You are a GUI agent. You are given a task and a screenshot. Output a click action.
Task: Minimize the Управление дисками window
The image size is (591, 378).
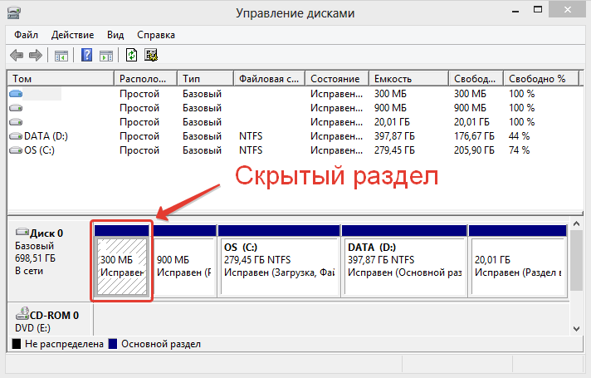[x=515, y=12]
